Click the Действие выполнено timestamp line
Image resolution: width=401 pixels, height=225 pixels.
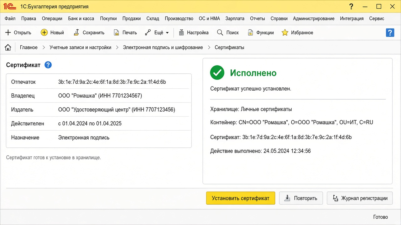pos(261,151)
